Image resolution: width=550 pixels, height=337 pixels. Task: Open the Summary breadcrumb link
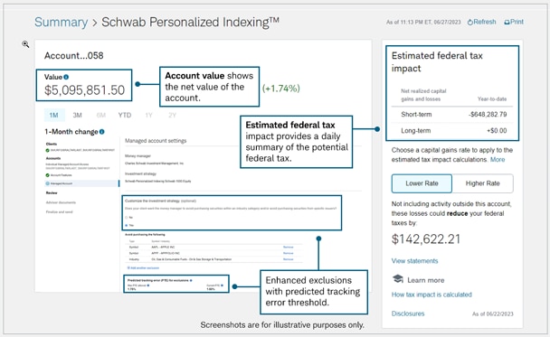(61, 22)
